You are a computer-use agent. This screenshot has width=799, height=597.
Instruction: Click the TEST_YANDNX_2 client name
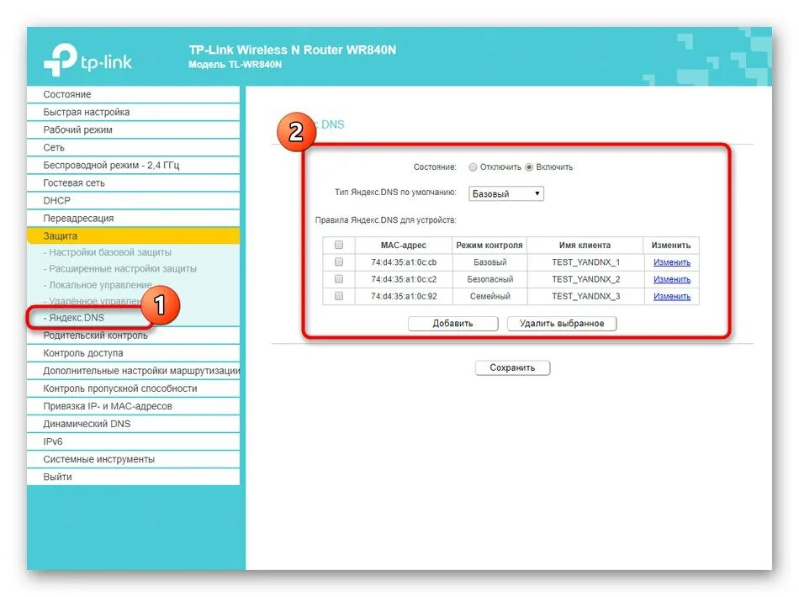click(x=586, y=279)
